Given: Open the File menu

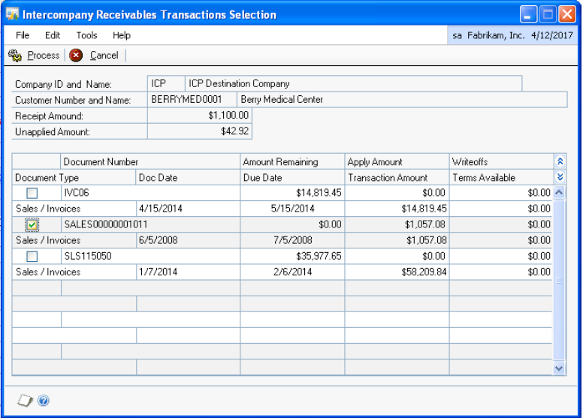Looking at the screenshot, I should pyautogui.click(x=23, y=35).
